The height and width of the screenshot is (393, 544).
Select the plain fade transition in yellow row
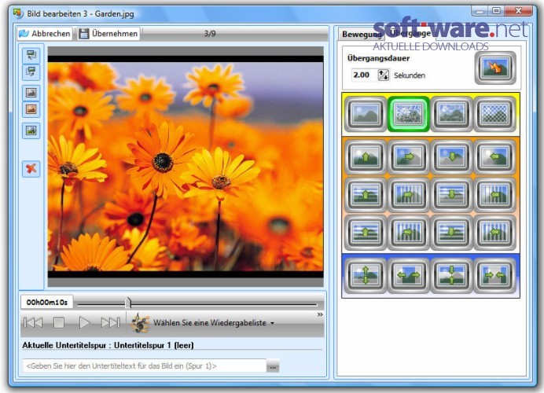(x=366, y=114)
